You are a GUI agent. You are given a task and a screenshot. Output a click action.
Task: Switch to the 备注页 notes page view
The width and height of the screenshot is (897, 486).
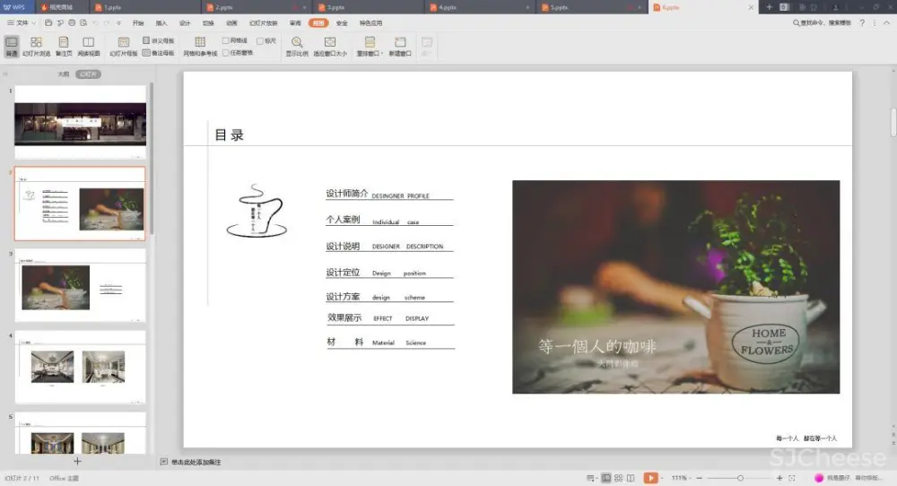[x=64, y=47]
